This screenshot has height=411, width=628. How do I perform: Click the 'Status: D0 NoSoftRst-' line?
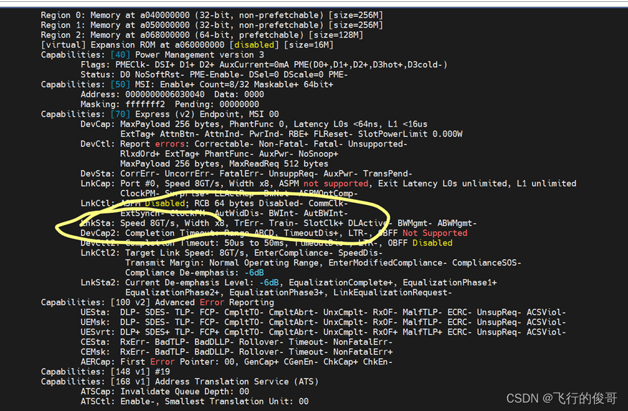click(214, 75)
